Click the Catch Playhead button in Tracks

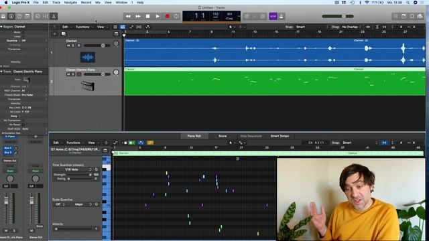148,27
